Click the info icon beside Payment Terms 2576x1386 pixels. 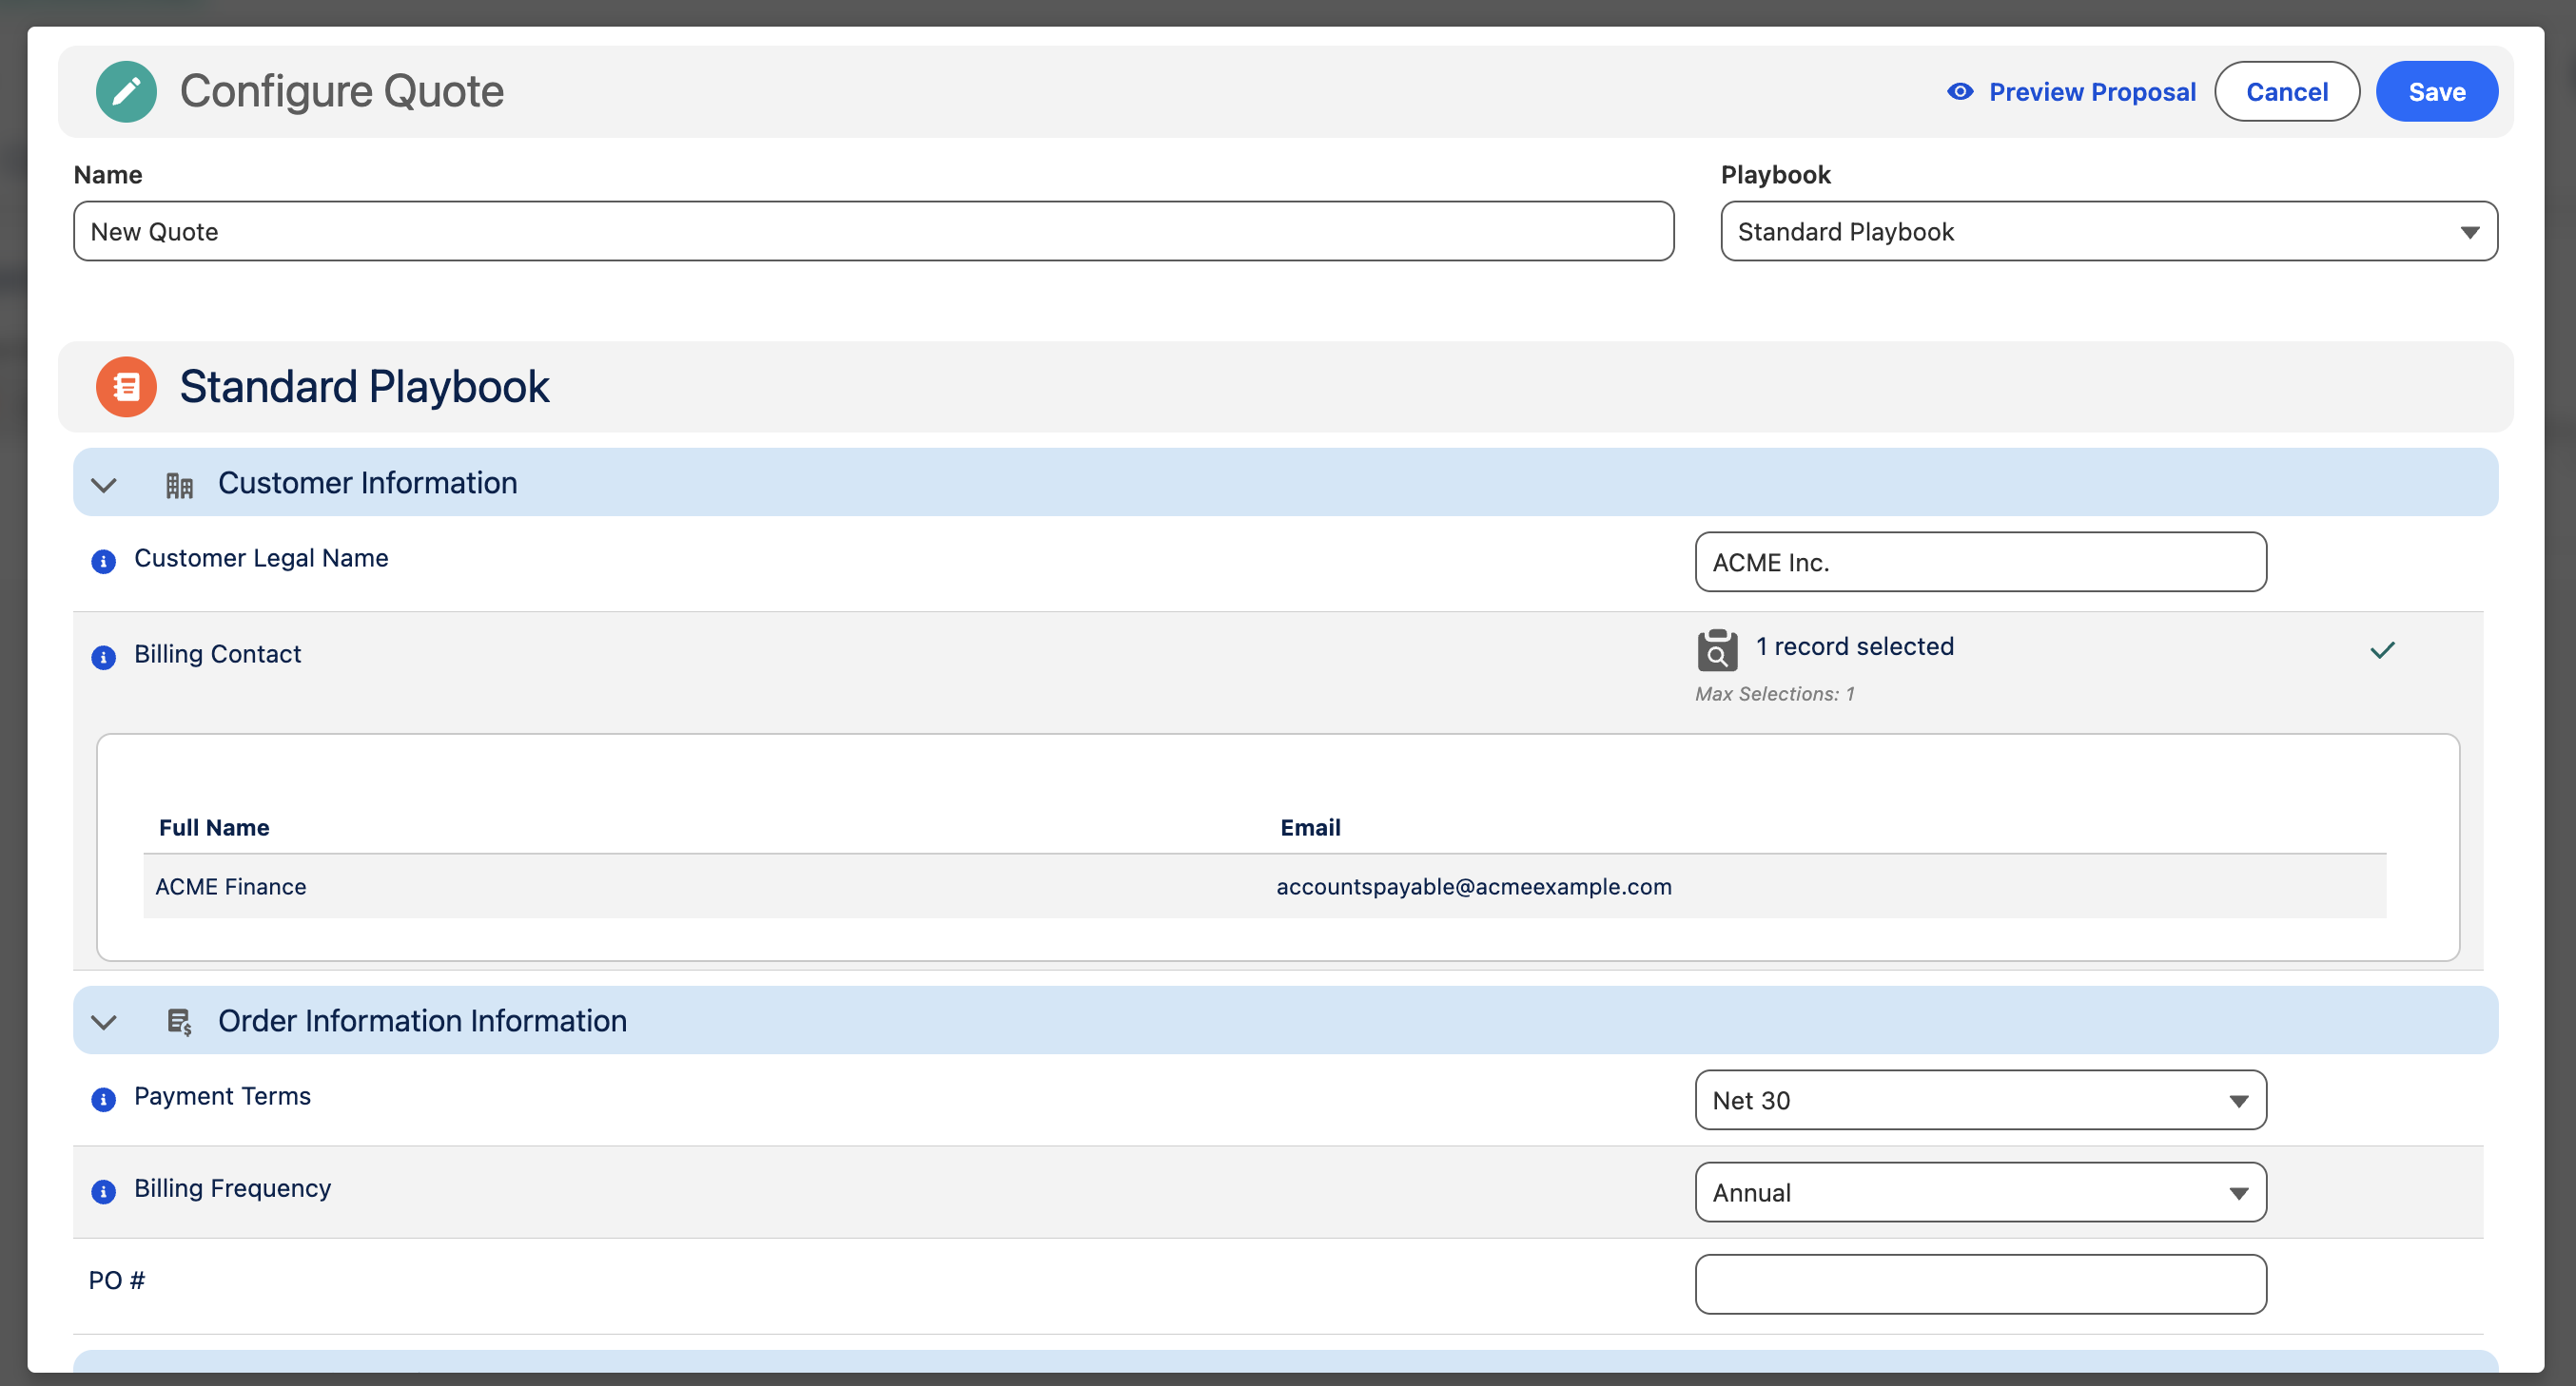(103, 1099)
